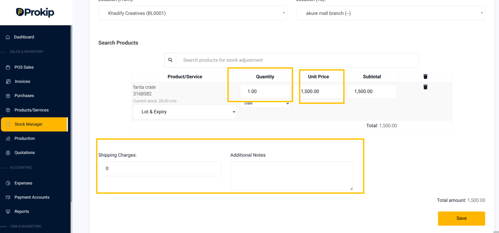Open Quotations from sidebar
The width and height of the screenshot is (499, 233).
(x=24, y=152)
